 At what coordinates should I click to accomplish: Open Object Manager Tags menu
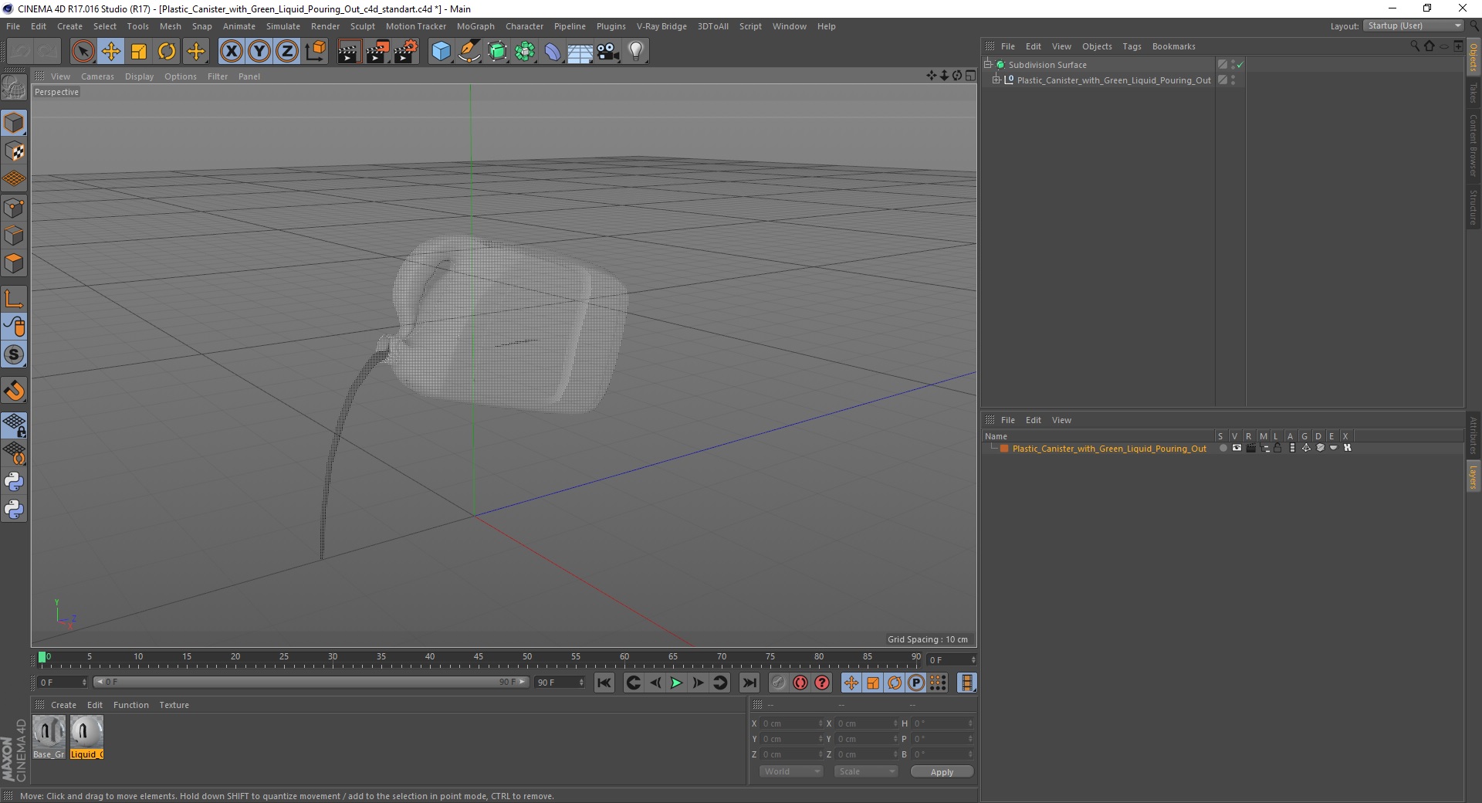(x=1132, y=46)
